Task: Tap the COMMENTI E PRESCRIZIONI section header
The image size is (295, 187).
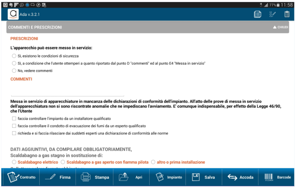Action: [x=148, y=27]
